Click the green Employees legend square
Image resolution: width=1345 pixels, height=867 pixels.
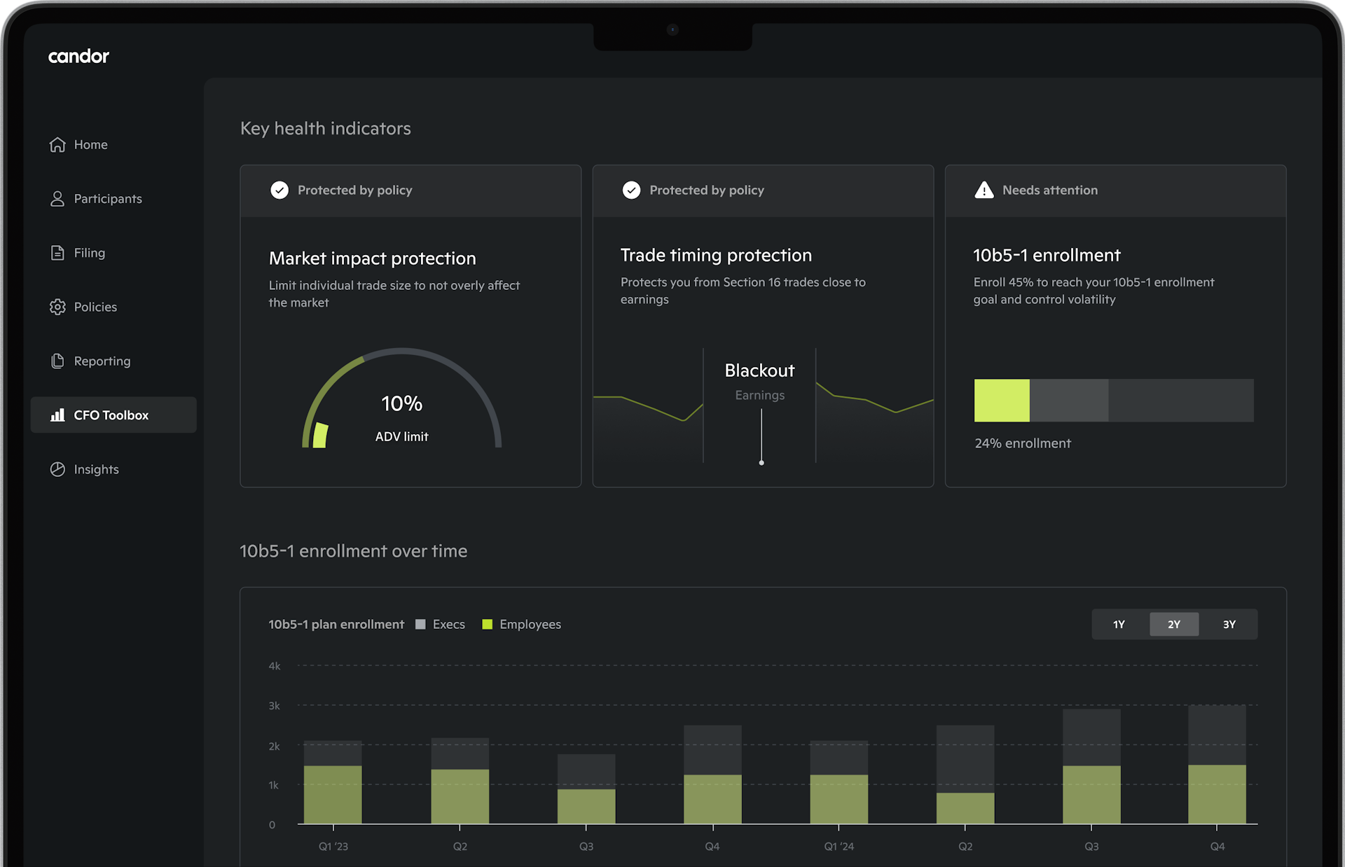tap(488, 624)
